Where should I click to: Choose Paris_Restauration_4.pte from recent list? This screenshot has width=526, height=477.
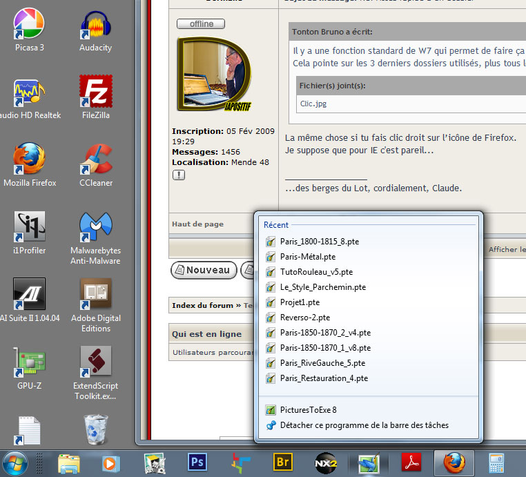pos(324,378)
